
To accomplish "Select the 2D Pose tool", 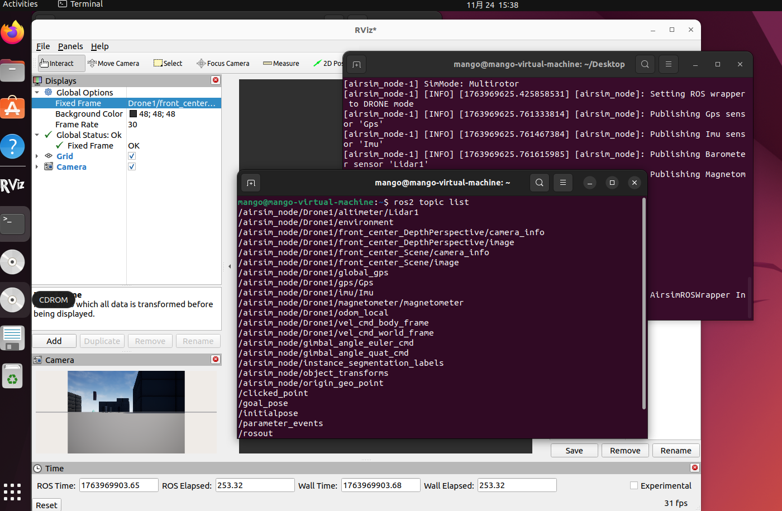I will pos(328,63).
